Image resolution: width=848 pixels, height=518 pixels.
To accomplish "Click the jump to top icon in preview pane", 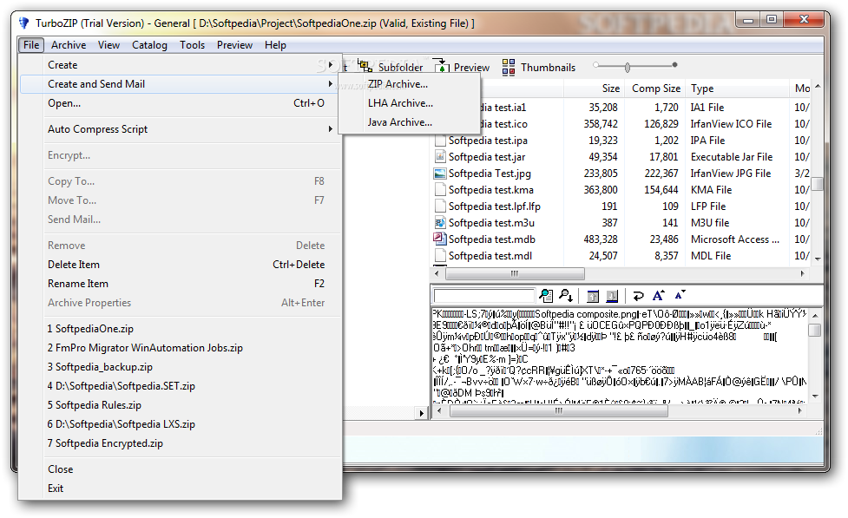I will tap(593, 296).
